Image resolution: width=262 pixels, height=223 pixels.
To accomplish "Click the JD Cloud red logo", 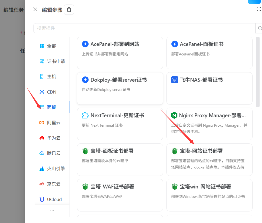I will coord(42,184).
